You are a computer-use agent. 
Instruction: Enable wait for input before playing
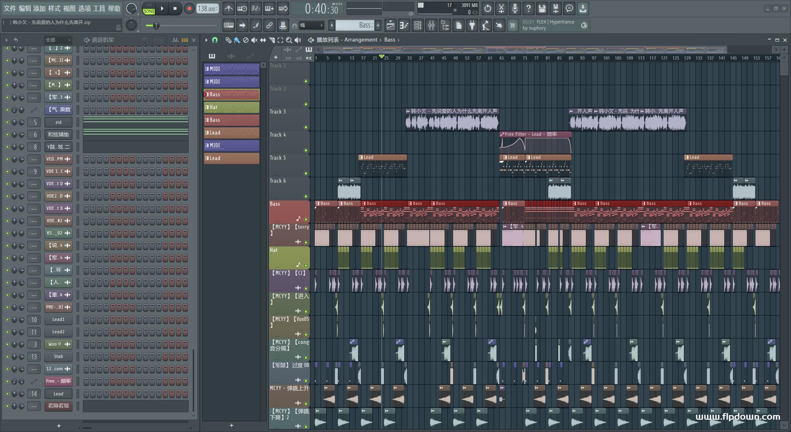coord(242,8)
